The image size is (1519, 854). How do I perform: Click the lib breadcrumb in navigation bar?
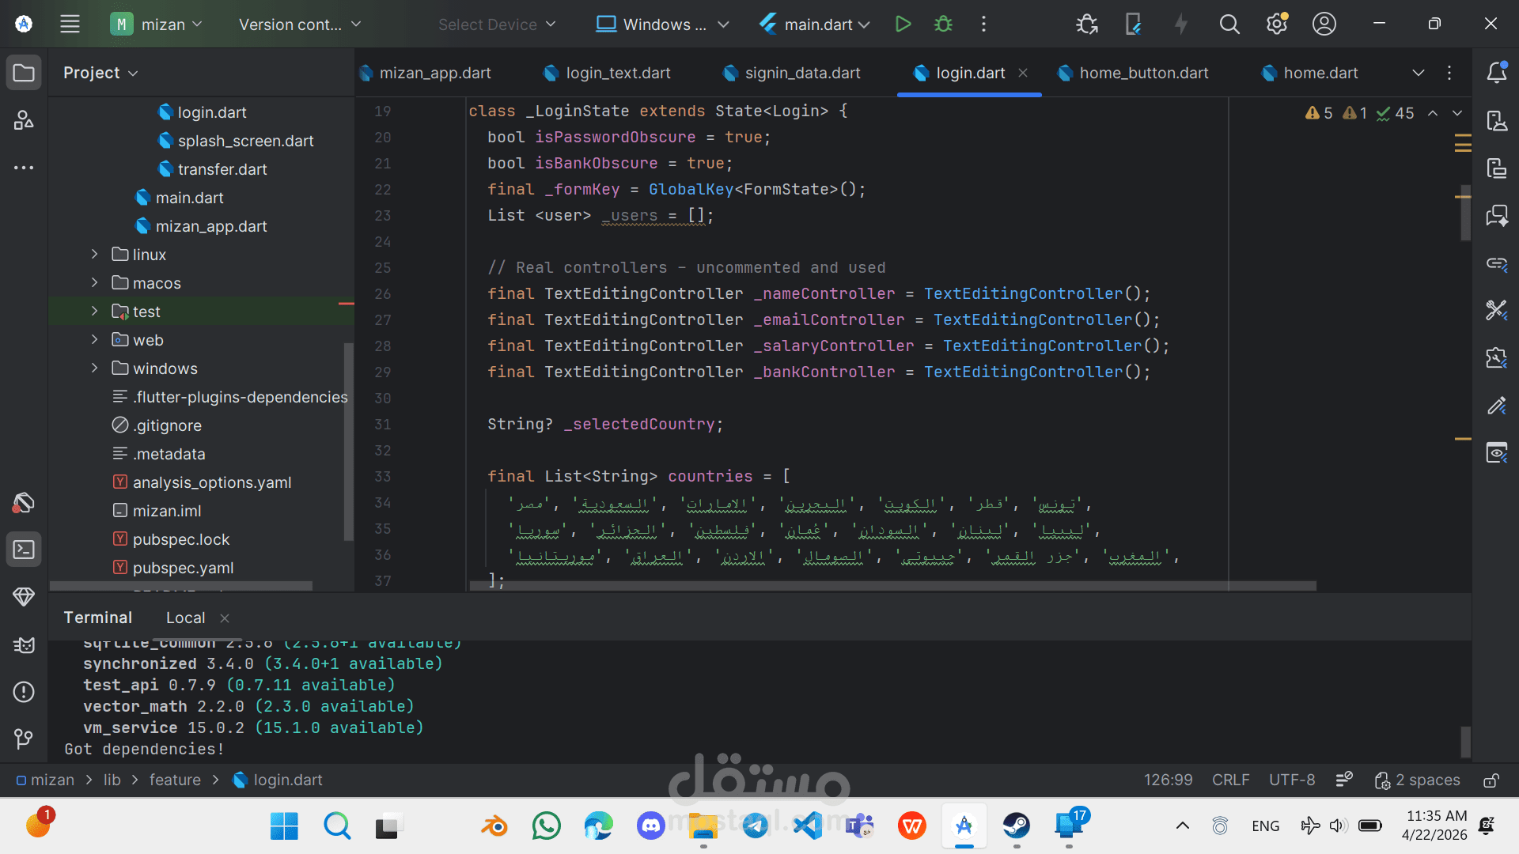[x=112, y=780]
